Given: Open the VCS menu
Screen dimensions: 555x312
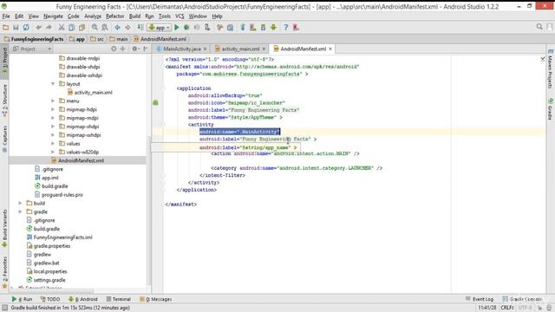Looking at the screenshot, I should tap(180, 16).
